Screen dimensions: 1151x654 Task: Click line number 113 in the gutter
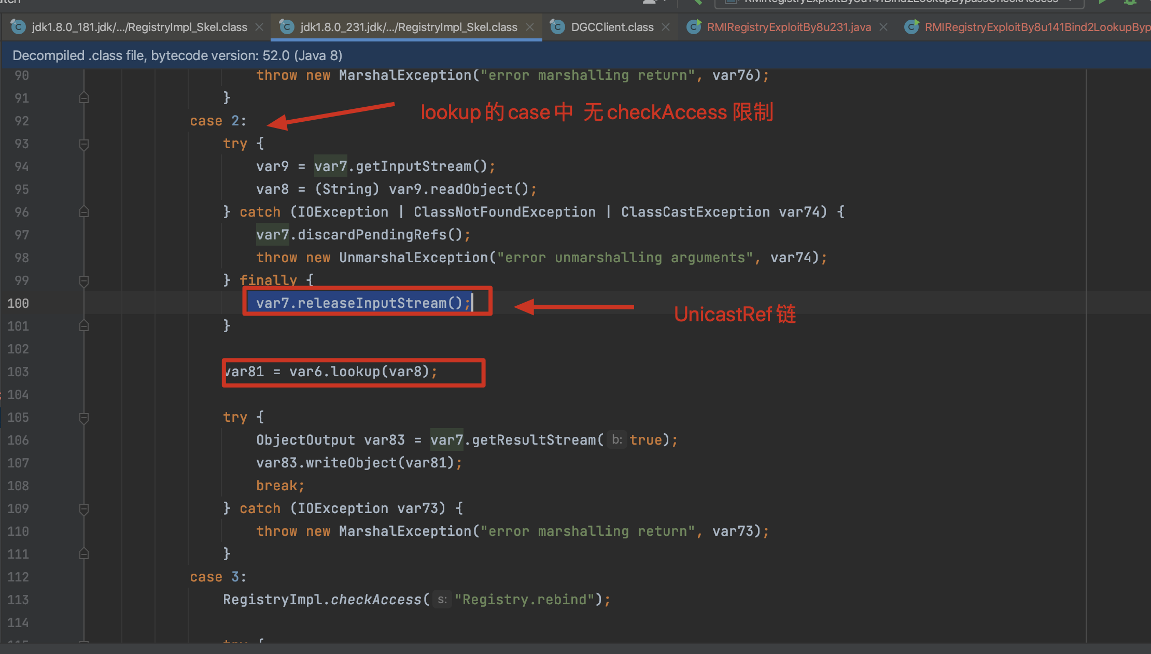(18, 600)
